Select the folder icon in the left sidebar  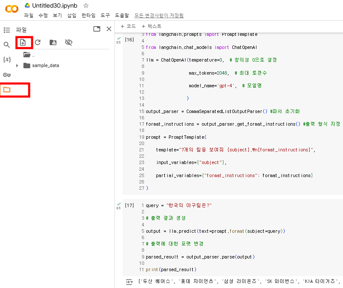pos(6,89)
